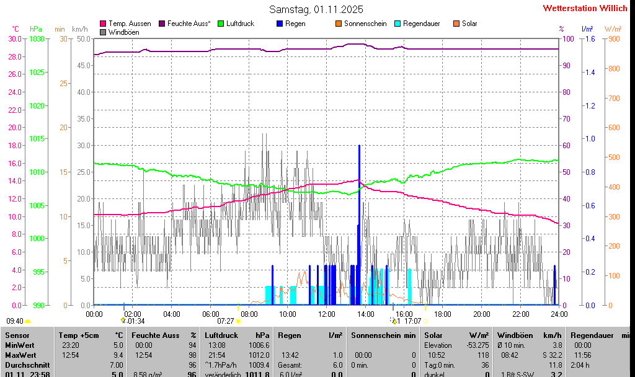Click the sun icon beside 09:40
This screenshot has height=377, width=635.
click(28, 321)
